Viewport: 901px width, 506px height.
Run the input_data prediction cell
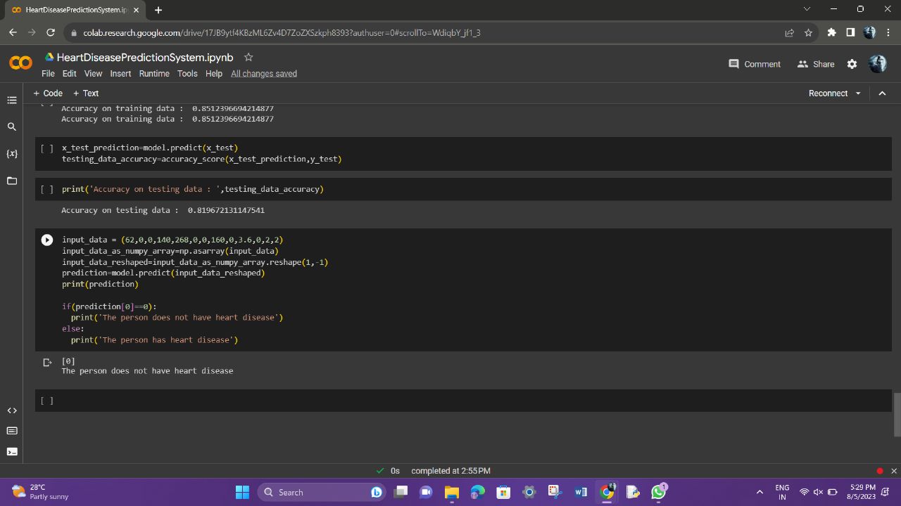[x=47, y=240]
